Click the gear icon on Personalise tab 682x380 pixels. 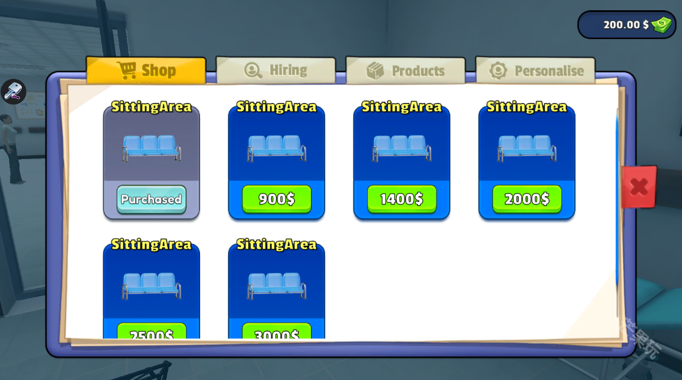point(498,70)
